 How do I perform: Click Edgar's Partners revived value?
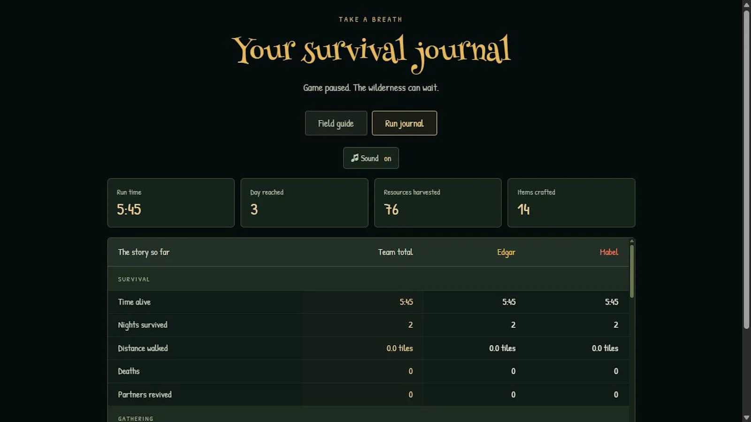[x=513, y=395]
